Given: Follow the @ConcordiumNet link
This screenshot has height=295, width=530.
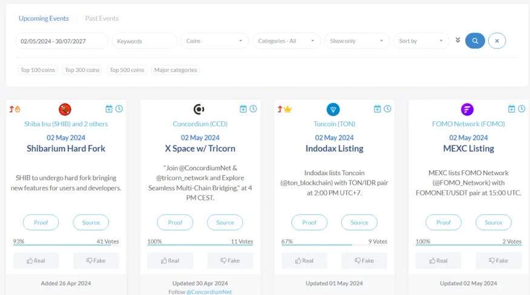Looking at the screenshot, I should pyautogui.click(x=209, y=292).
